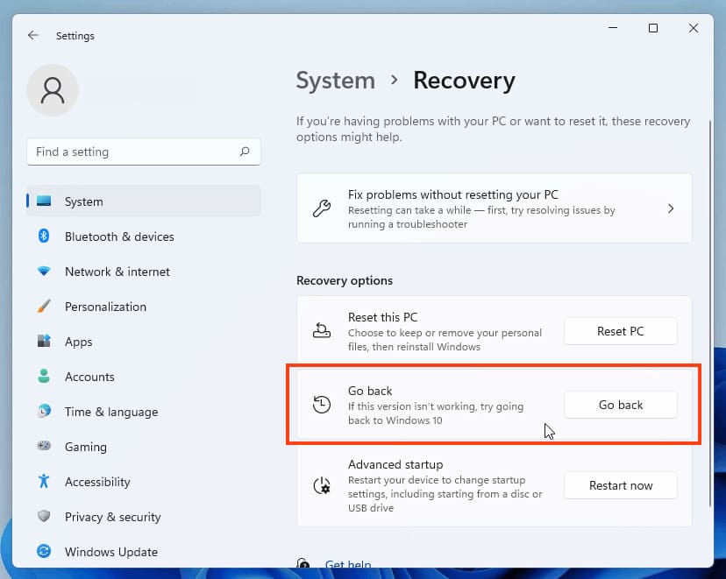Open System in the sidebar

pyautogui.click(x=83, y=201)
